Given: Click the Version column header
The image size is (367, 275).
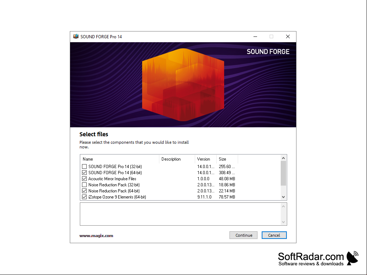Looking at the screenshot, I should point(206,159).
